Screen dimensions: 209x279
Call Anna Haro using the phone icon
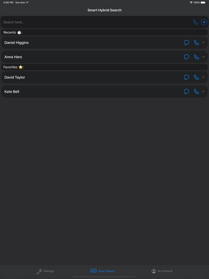click(x=196, y=57)
